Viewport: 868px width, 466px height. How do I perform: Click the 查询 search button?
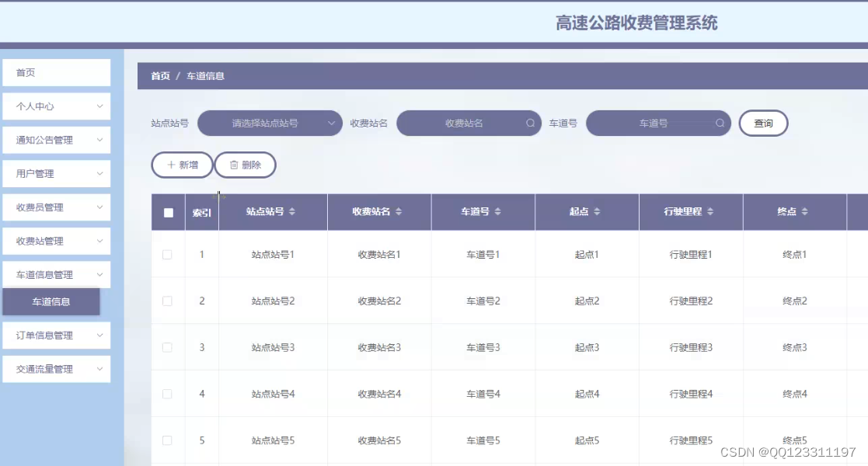point(763,123)
